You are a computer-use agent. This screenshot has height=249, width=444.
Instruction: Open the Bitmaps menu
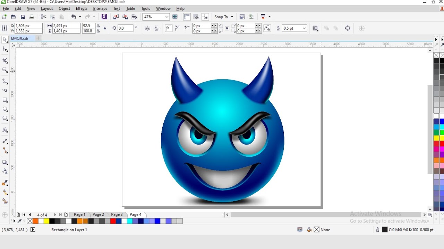coord(100,8)
